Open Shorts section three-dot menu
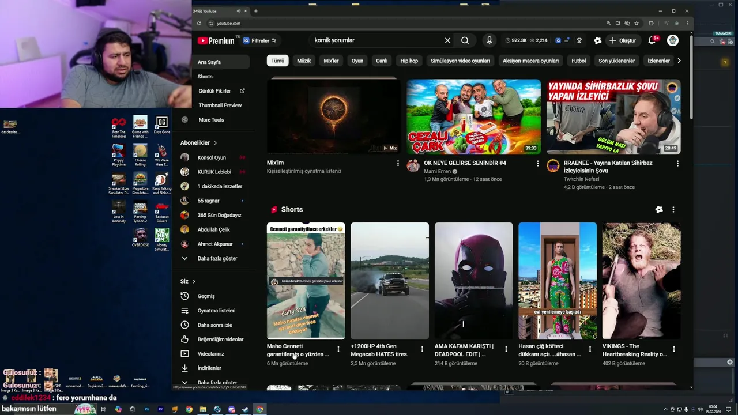 [673, 210]
